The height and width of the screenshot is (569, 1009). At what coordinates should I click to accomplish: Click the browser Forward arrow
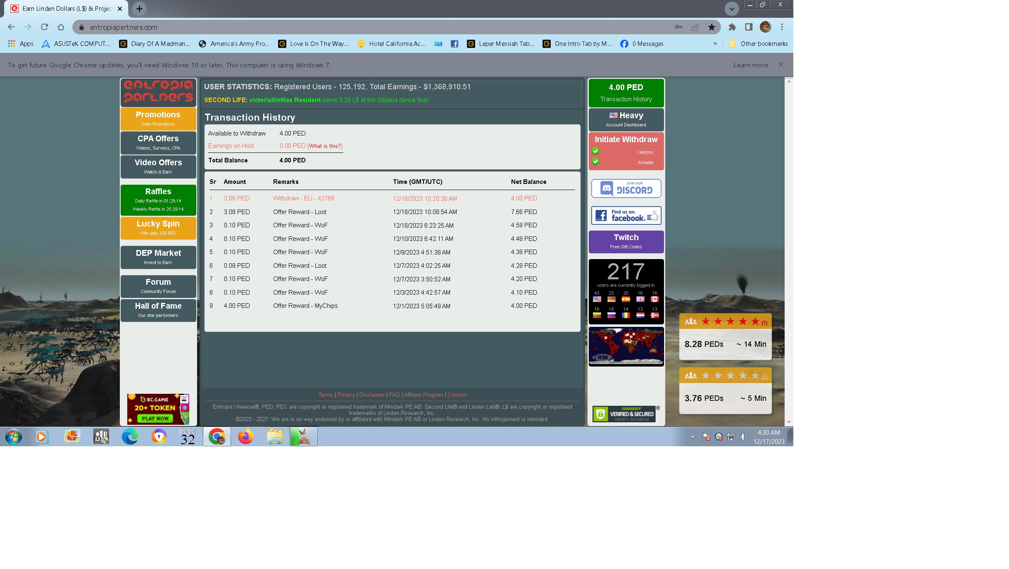pos(28,27)
